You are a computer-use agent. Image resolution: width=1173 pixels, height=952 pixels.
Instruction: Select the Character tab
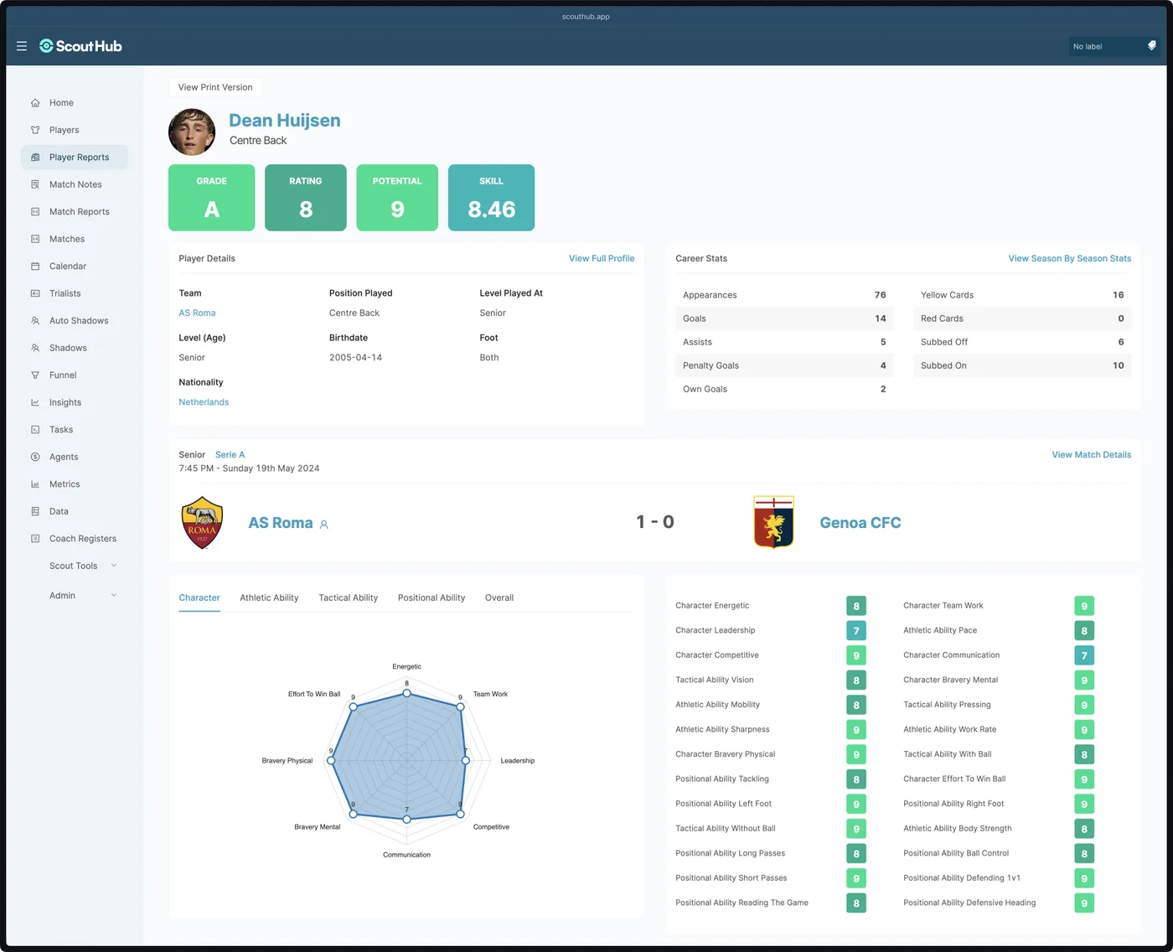[199, 598]
